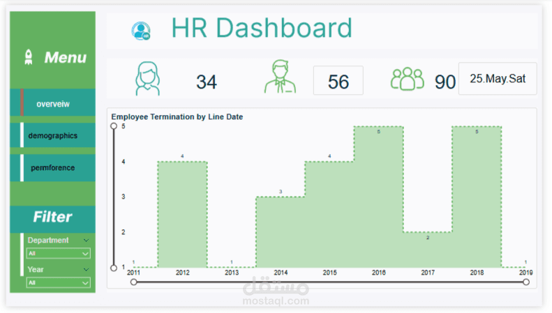This screenshot has height=313, width=552.
Task: Open the demographics menu page
Action: click(x=53, y=135)
